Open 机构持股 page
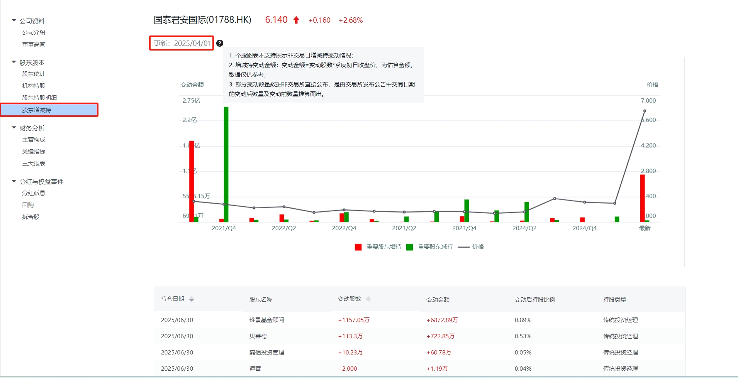The width and height of the screenshot is (738, 378). pos(34,86)
